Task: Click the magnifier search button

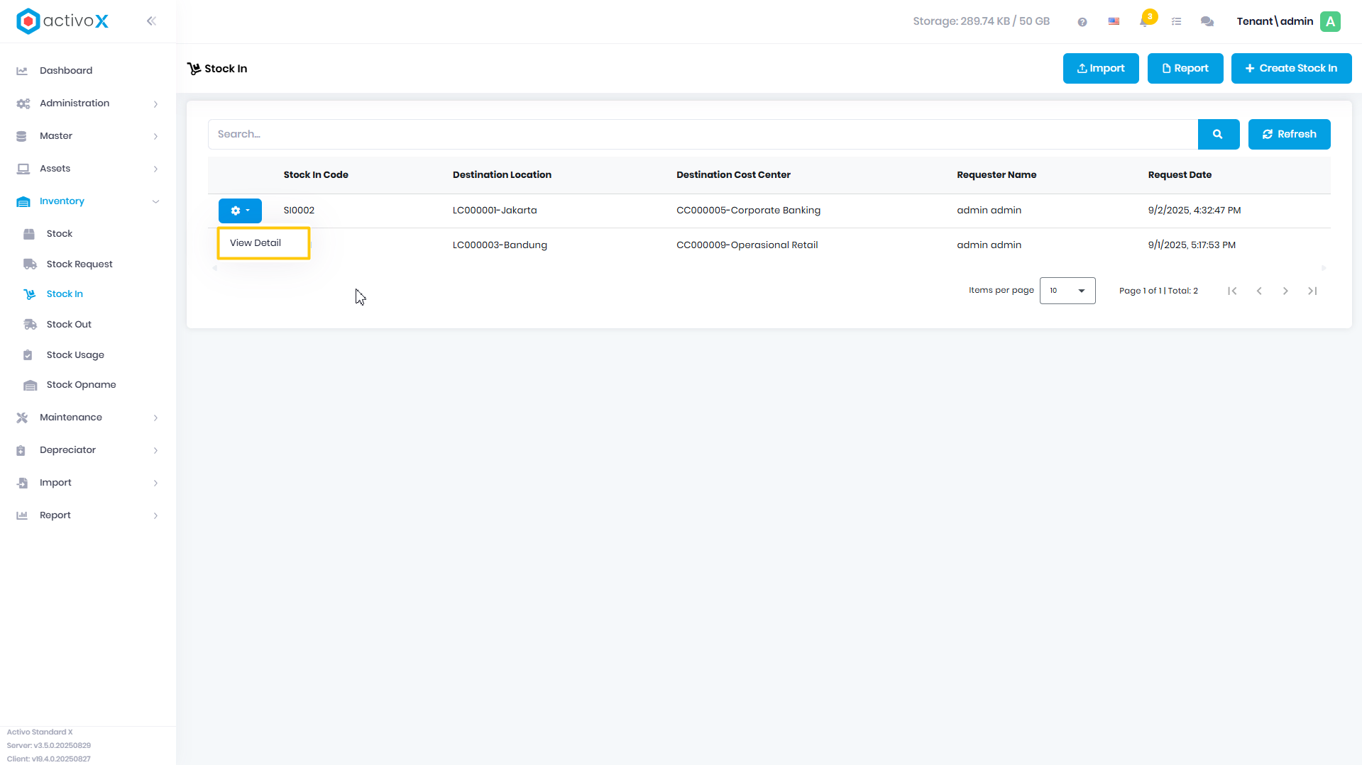Action: click(1218, 134)
